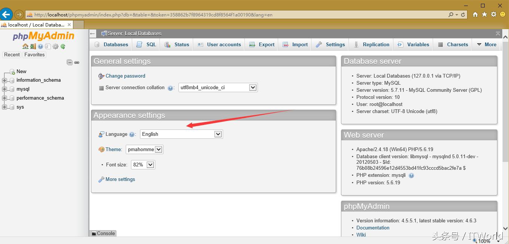Click the collapse-all minus icon in sidebar
The width and height of the screenshot is (509, 244).
tap(70, 62)
